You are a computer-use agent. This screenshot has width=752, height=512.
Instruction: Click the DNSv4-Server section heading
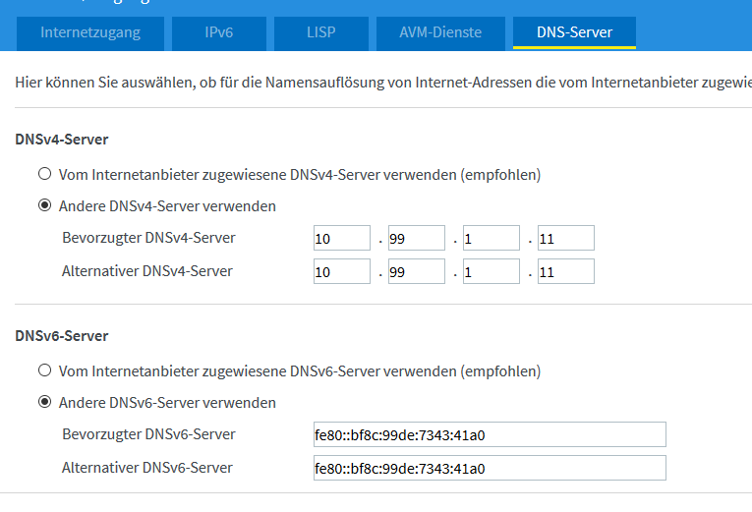[x=62, y=141]
